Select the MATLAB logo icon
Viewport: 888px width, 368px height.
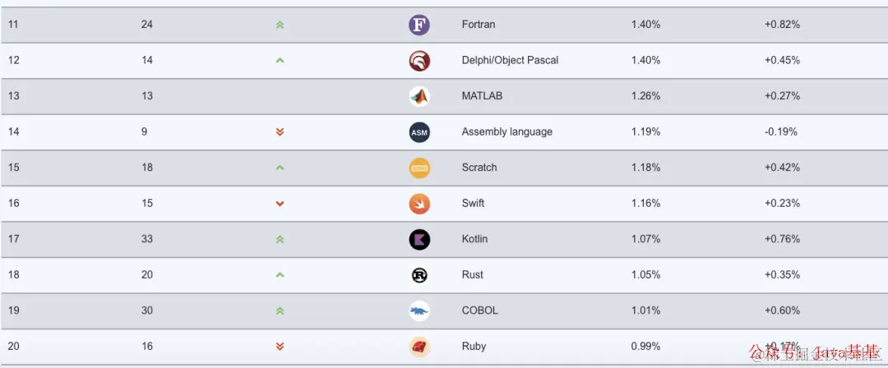[419, 96]
